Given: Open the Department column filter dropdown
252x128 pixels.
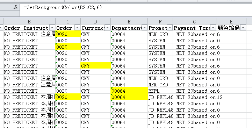Looking at the screenshot, I should click(x=144, y=28).
